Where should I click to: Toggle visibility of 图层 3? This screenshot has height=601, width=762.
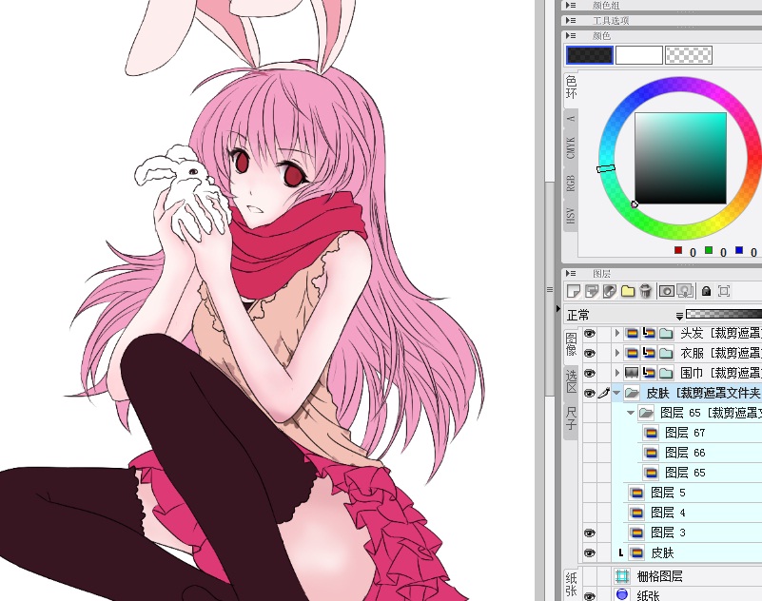pyautogui.click(x=590, y=533)
